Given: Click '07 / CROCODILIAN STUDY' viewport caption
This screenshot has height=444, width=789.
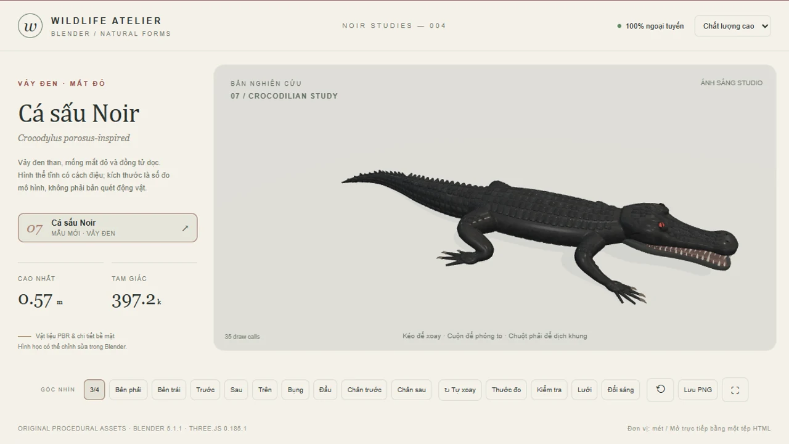Looking at the screenshot, I should click(x=284, y=96).
